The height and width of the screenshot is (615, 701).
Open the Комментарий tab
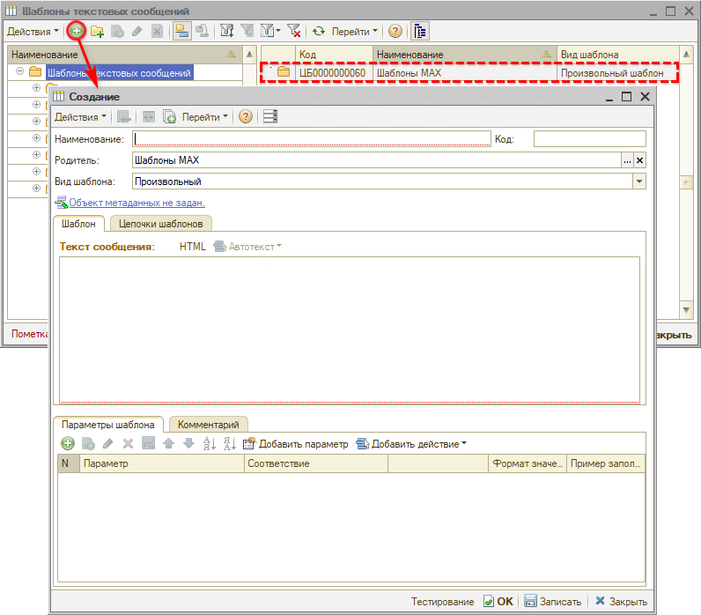(x=209, y=424)
